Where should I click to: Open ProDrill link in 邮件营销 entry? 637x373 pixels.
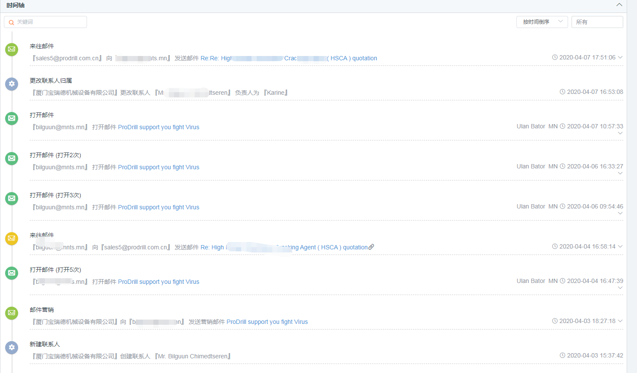click(x=267, y=322)
